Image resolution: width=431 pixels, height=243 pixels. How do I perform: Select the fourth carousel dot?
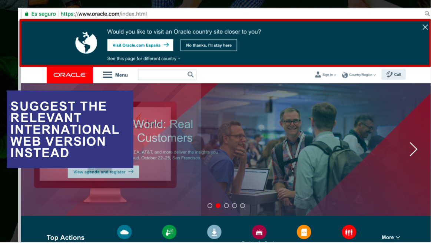click(x=235, y=205)
